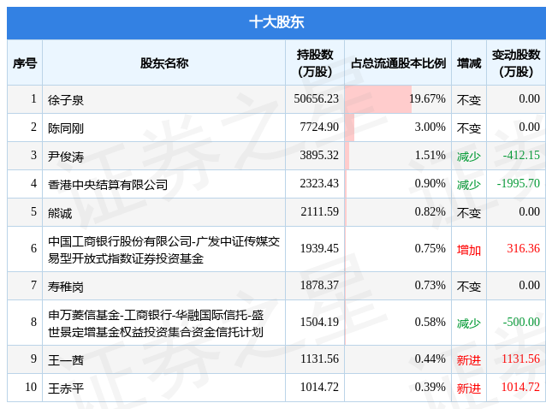The width and height of the screenshot is (546, 409).
Task: Click the red 增加 status in row 6
Action: tap(469, 249)
